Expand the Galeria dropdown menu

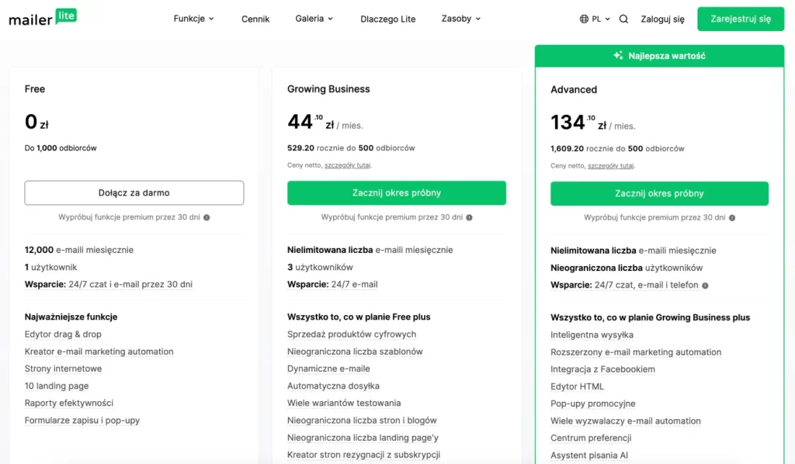[x=314, y=19]
